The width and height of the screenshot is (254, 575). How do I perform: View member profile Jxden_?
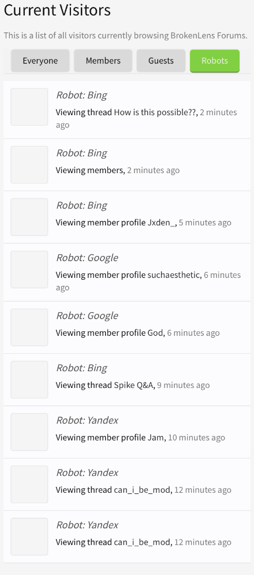162,222
